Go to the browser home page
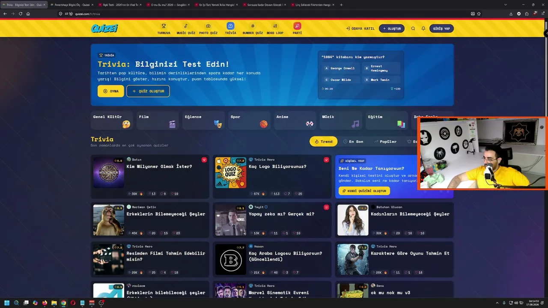 click(28, 14)
